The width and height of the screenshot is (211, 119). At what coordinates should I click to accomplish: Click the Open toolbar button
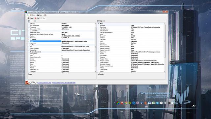tap(33, 15)
